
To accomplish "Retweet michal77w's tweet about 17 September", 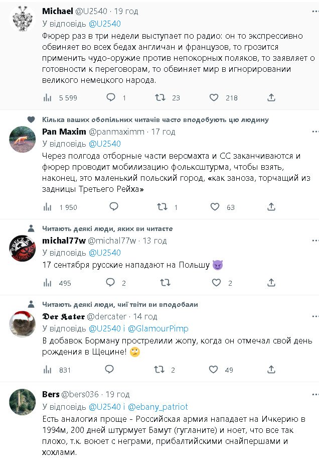I will [165, 283].
